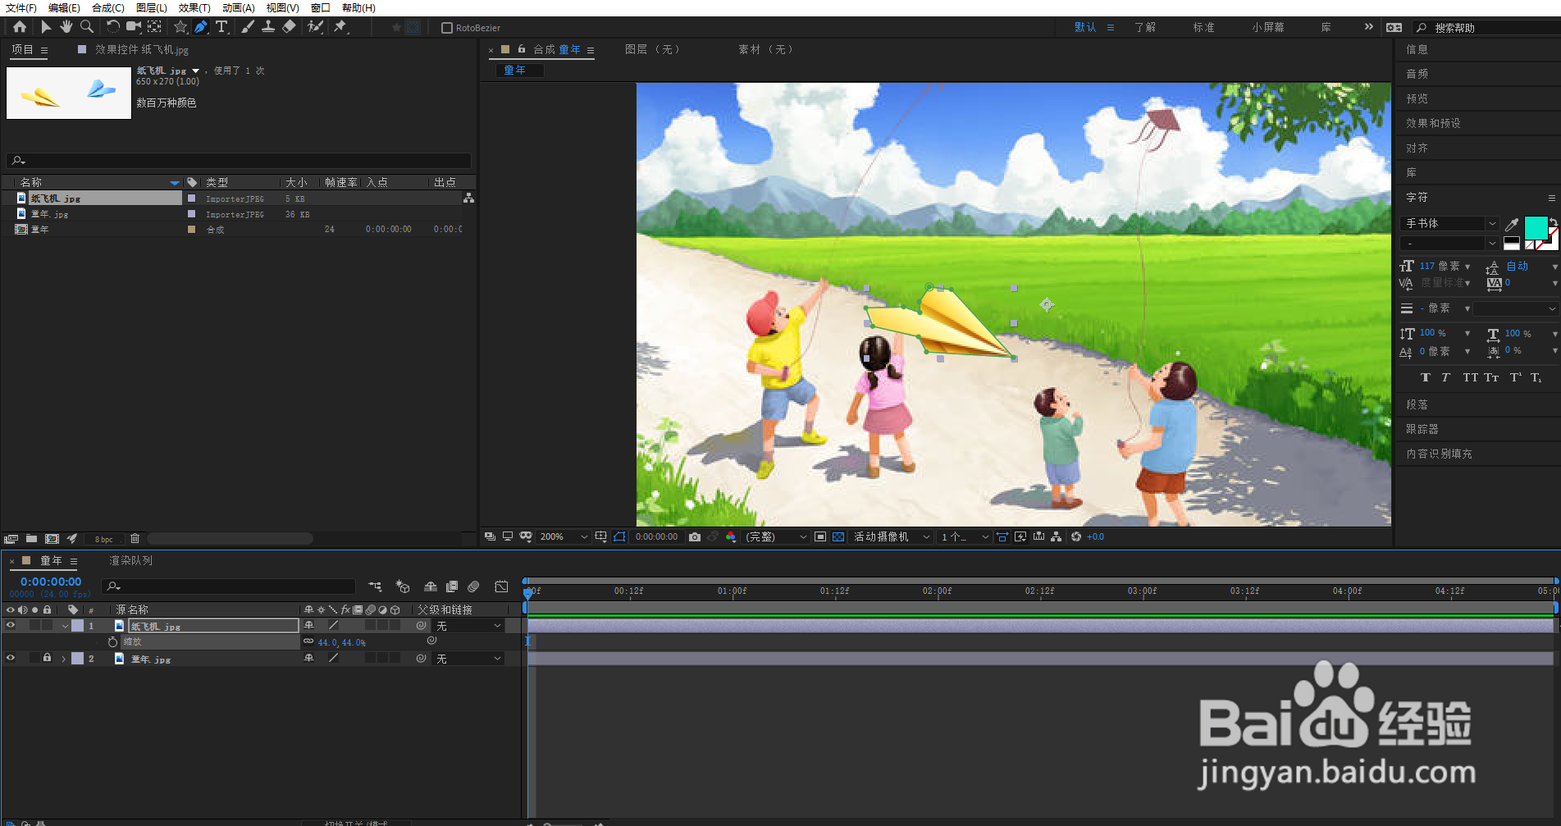
Task: Select the Clone Stamp tool
Action: point(267,27)
